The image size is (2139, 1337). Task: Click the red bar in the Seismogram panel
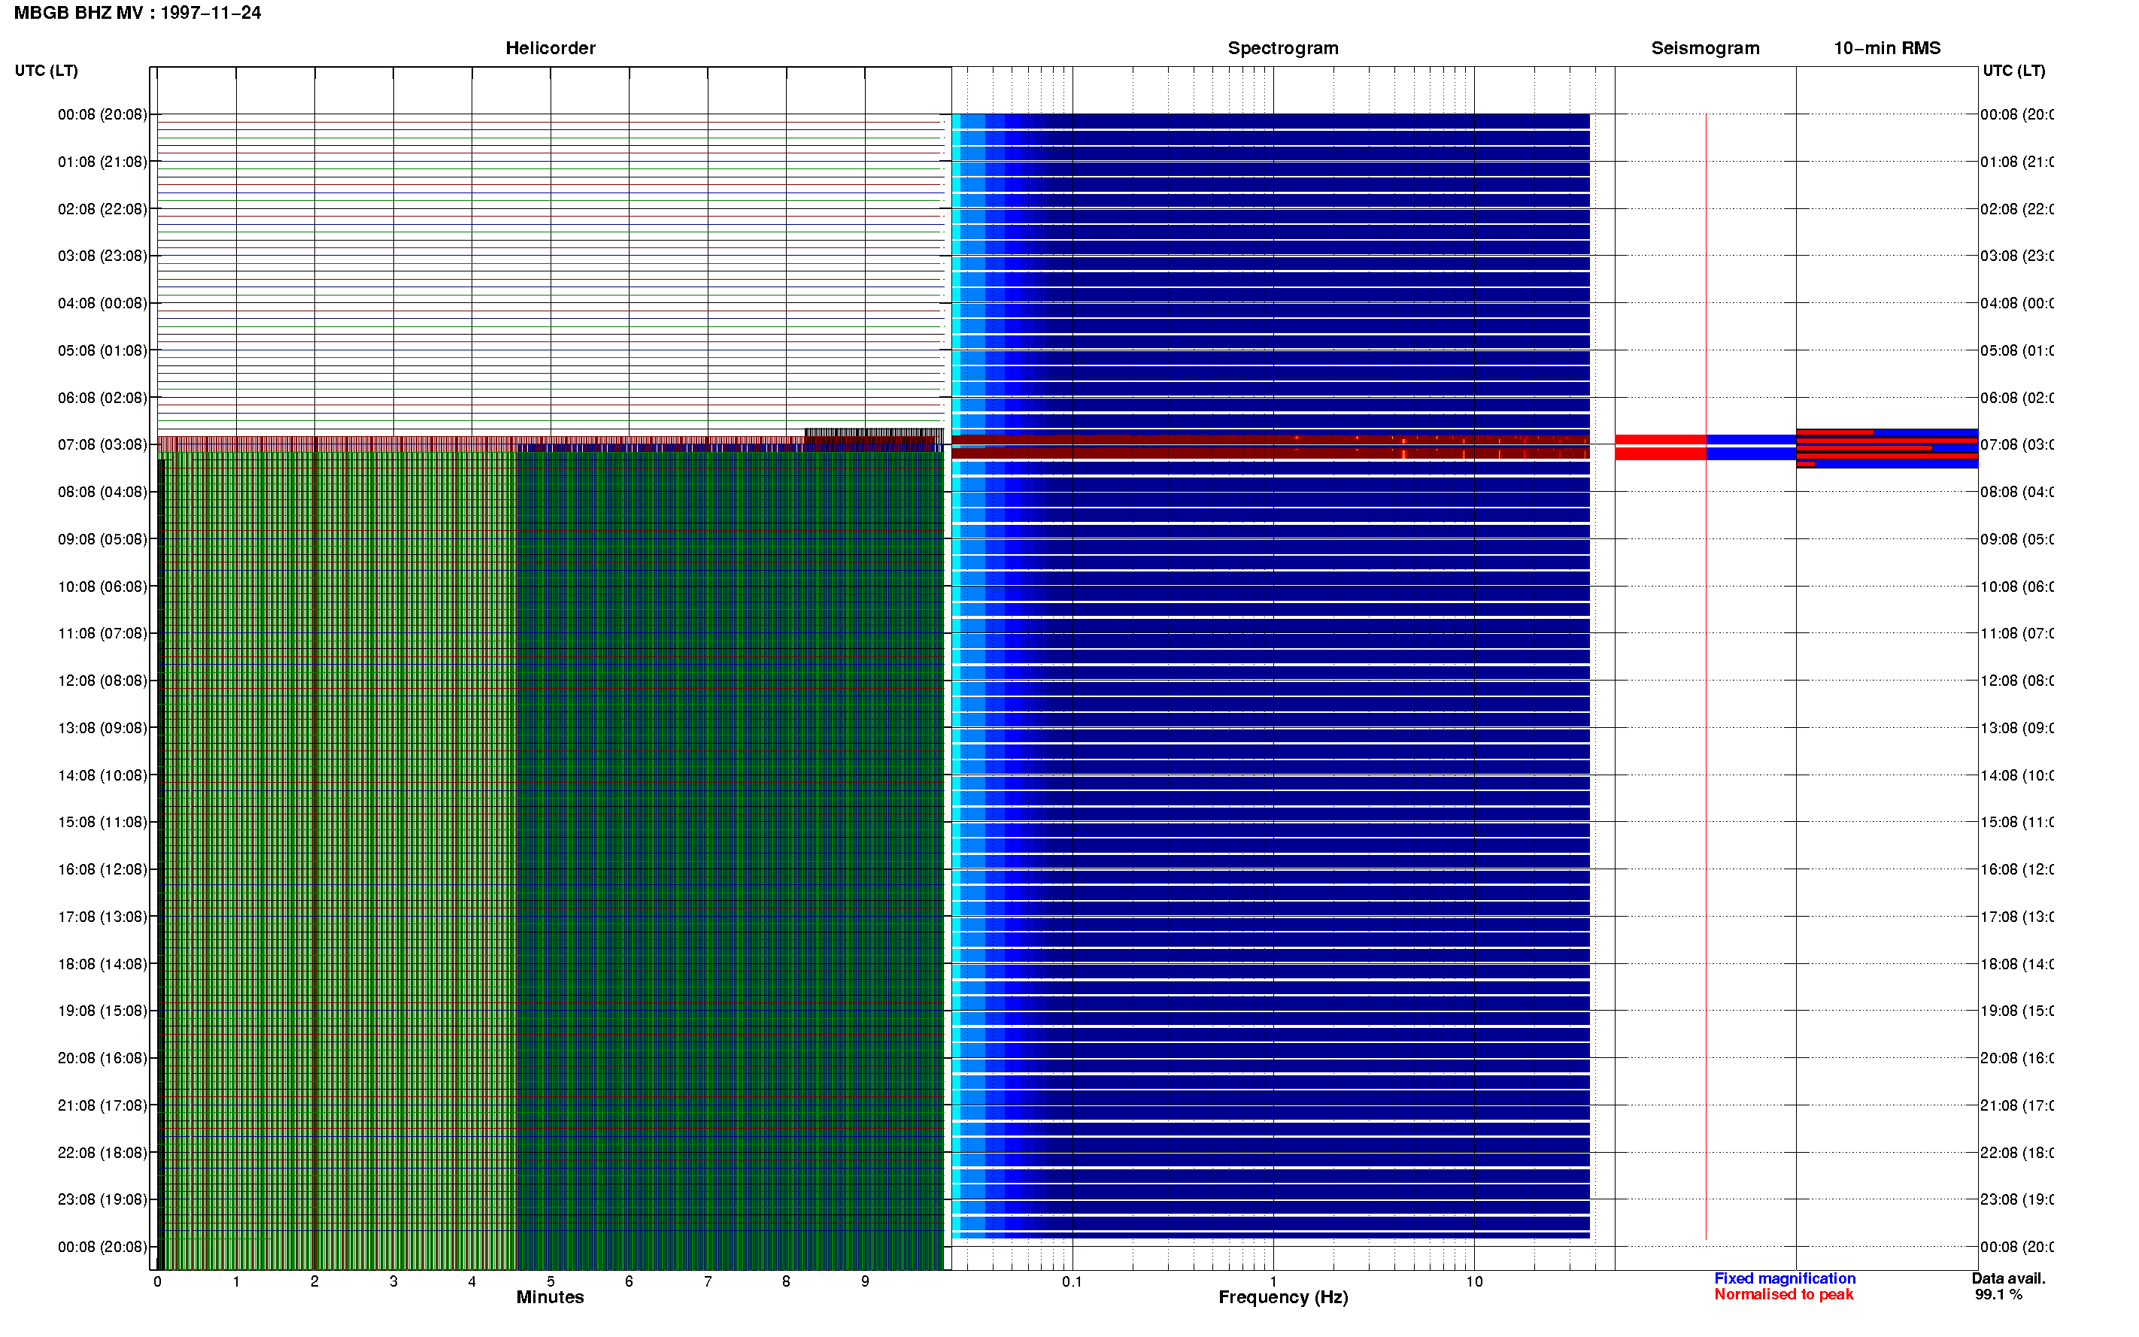tap(1660, 447)
